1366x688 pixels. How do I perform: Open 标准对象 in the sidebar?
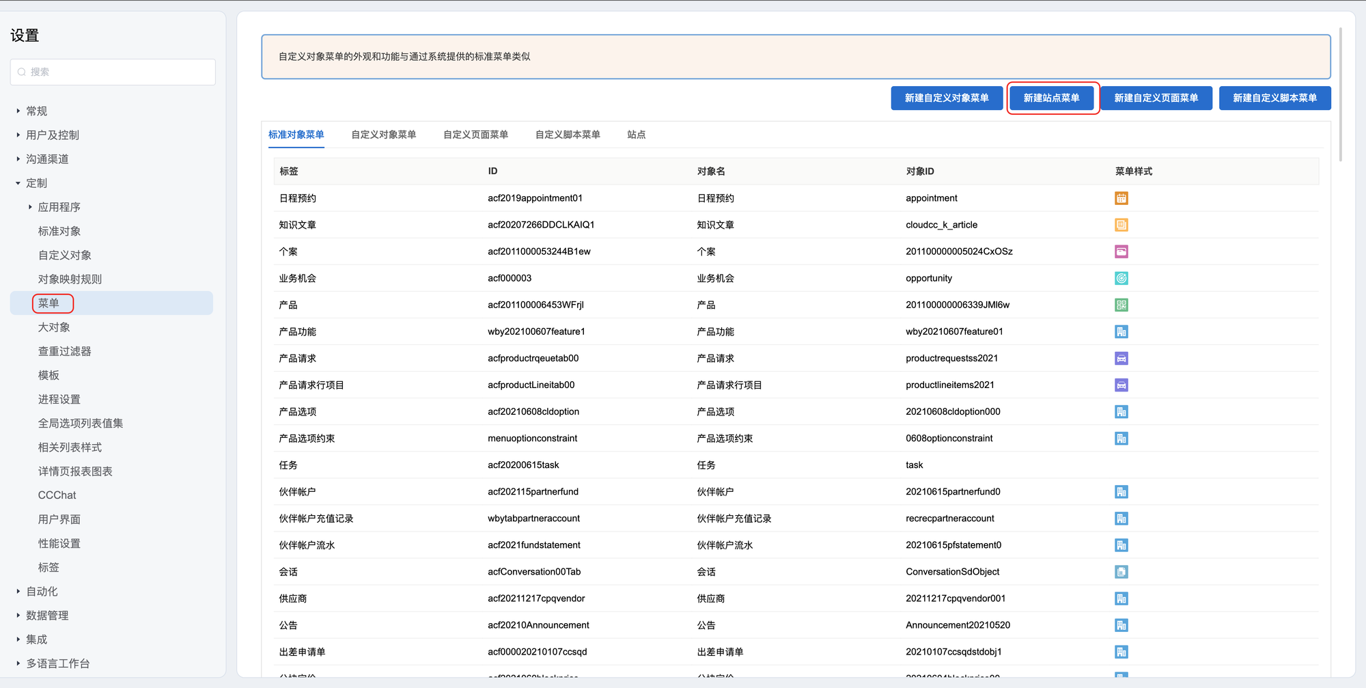pyautogui.click(x=59, y=231)
